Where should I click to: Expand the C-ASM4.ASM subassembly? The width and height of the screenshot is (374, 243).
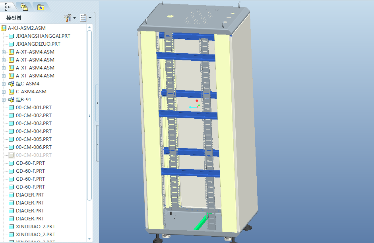4,92
